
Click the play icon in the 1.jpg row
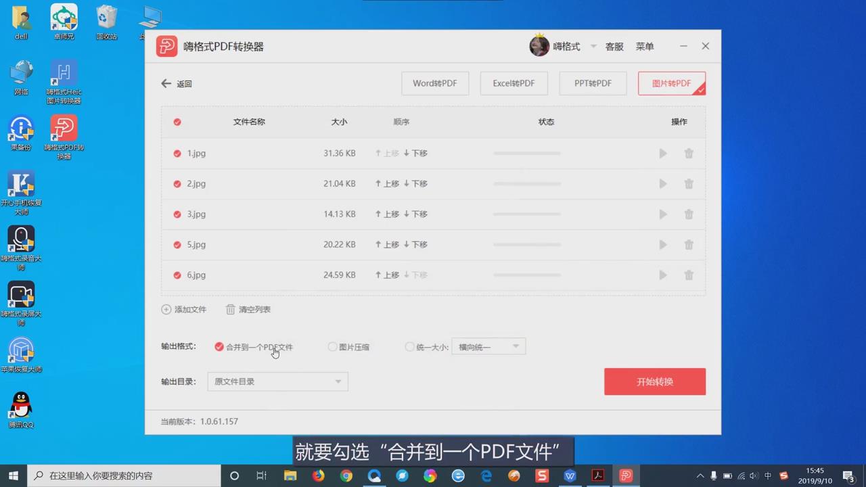(663, 154)
